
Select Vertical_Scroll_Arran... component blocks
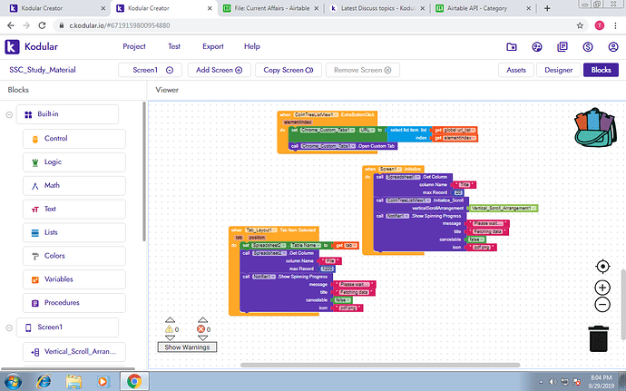(74, 352)
